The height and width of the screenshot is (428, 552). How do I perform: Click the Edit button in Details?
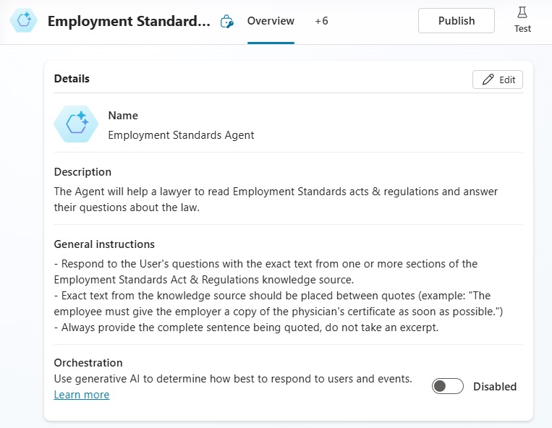(498, 80)
